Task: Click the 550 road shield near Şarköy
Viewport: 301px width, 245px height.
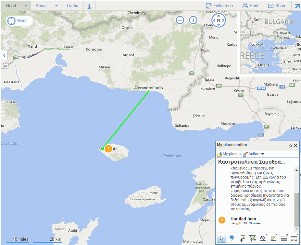Action: [x=261, y=135]
